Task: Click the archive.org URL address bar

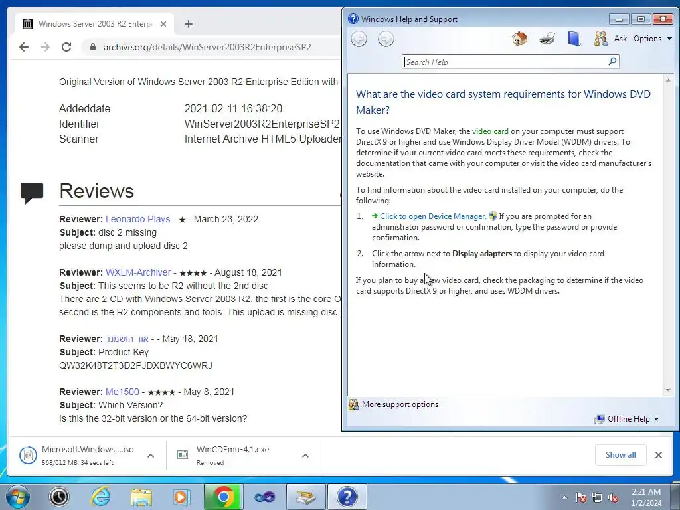Action: (x=207, y=47)
